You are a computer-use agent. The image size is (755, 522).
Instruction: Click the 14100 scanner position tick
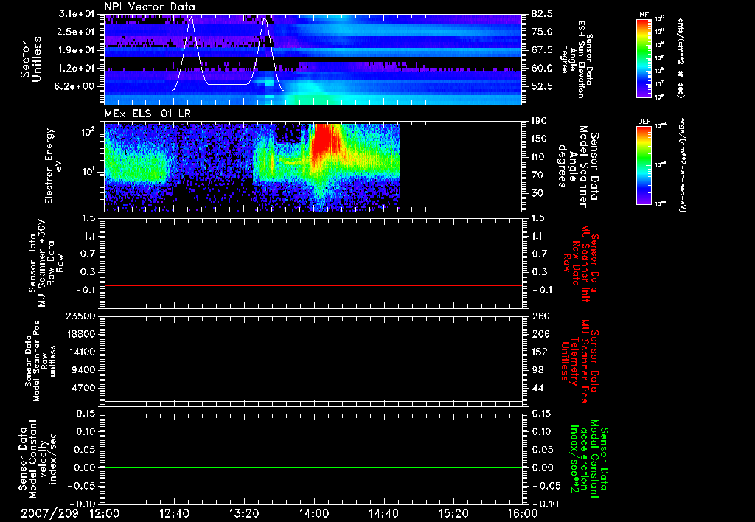(81, 352)
